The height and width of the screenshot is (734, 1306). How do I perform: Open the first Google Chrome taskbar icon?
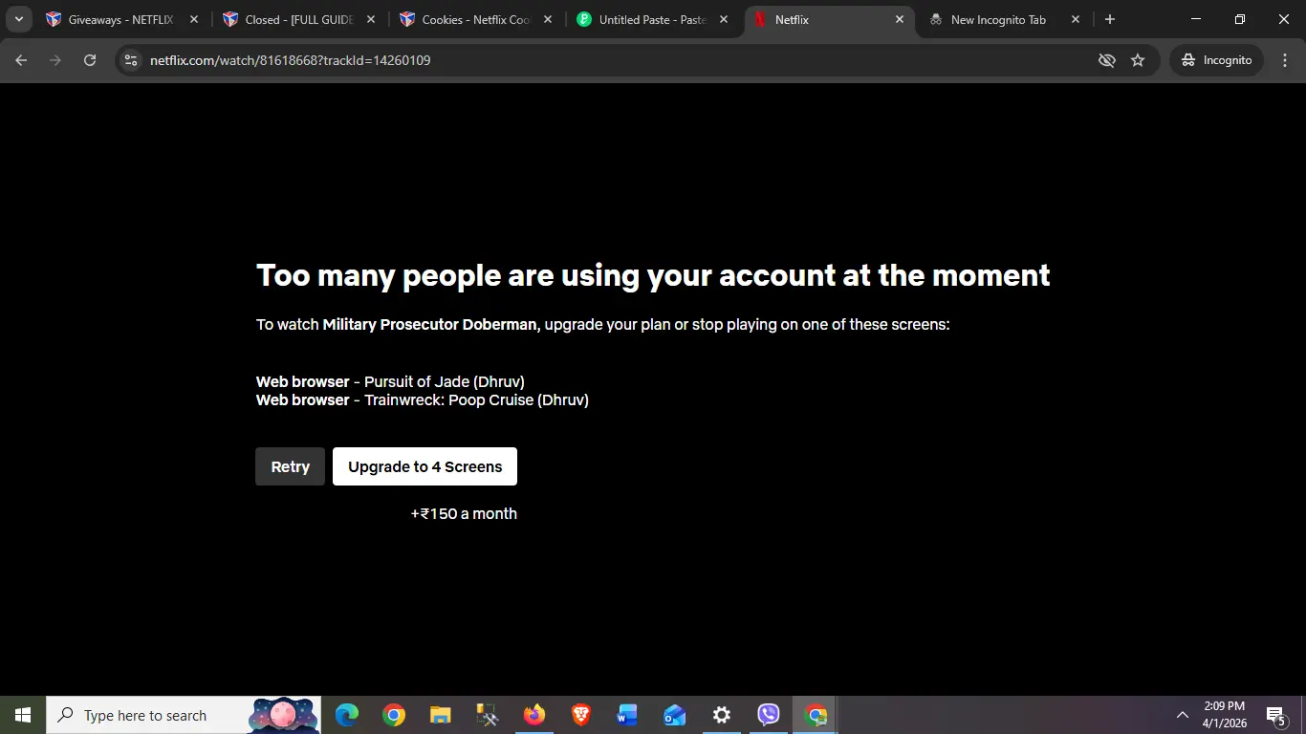(x=393, y=715)
